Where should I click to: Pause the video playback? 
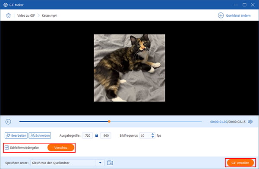click(x=8, y=122)
